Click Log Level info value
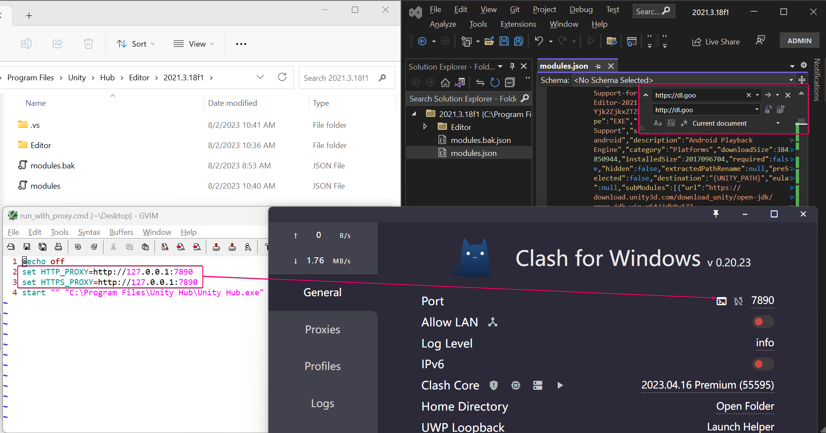The width and height of the screenshot is (826, 433). (765, 343)
